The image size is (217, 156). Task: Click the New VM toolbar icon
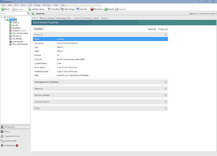78,9
